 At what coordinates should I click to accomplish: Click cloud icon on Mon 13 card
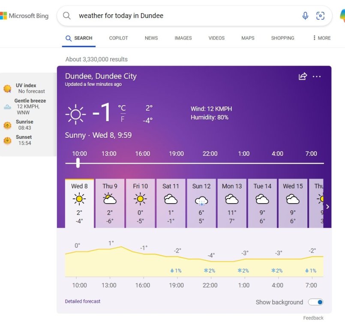pyautogui.click(x=232, y=199)
